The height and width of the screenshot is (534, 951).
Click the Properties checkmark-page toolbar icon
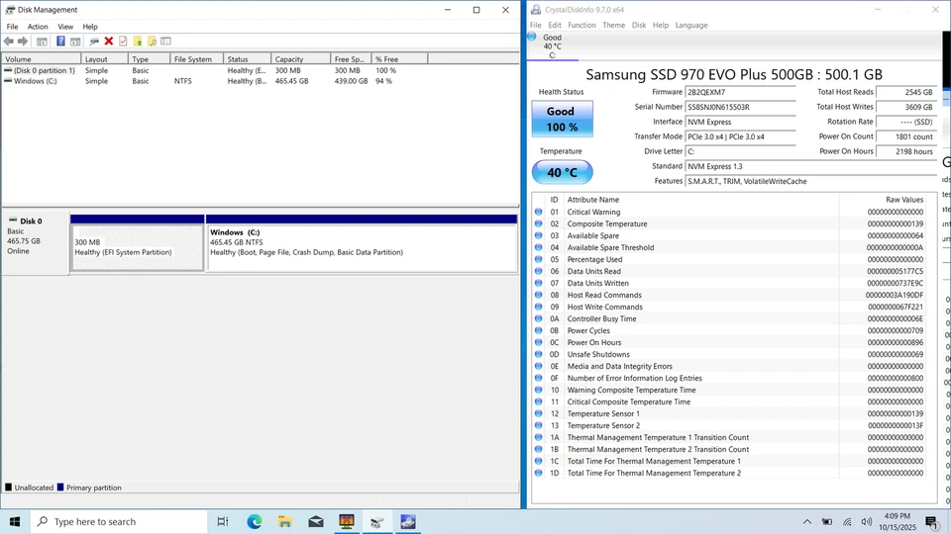pyautogui.click(x=123, y=42)
